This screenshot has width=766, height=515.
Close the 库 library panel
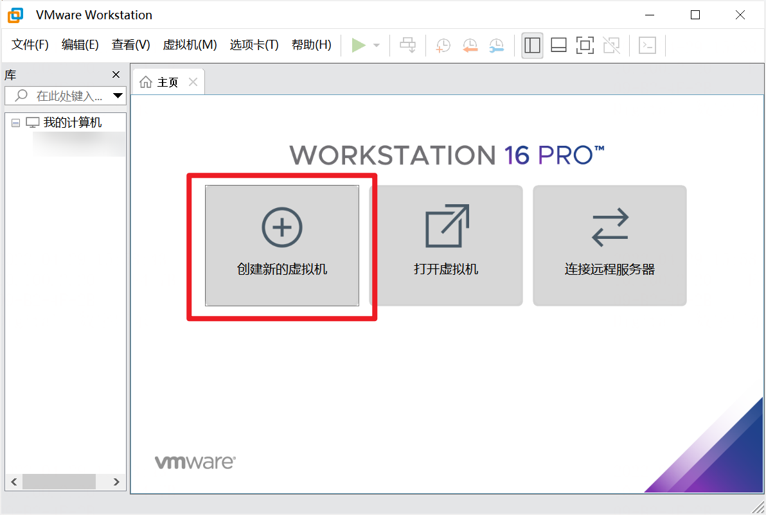[116, 74]
